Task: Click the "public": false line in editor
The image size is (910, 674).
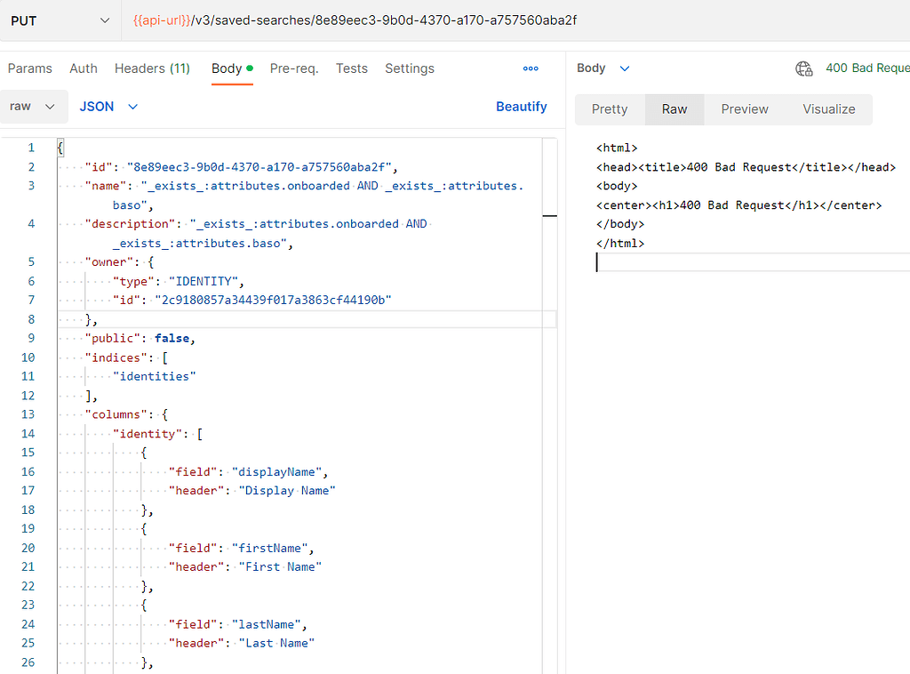Action: (140, 339)
